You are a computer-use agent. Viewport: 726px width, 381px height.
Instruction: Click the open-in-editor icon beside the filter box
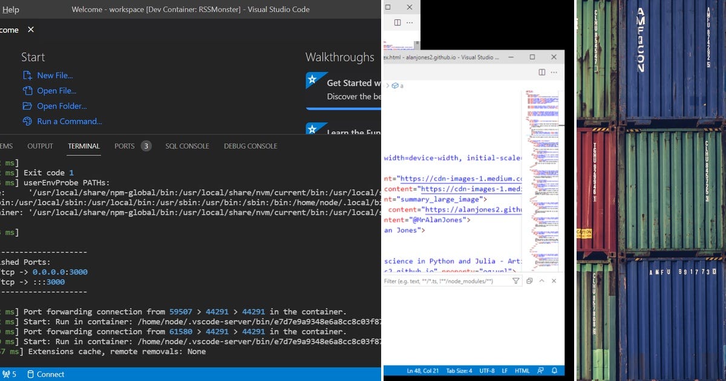tap(529, 281)
